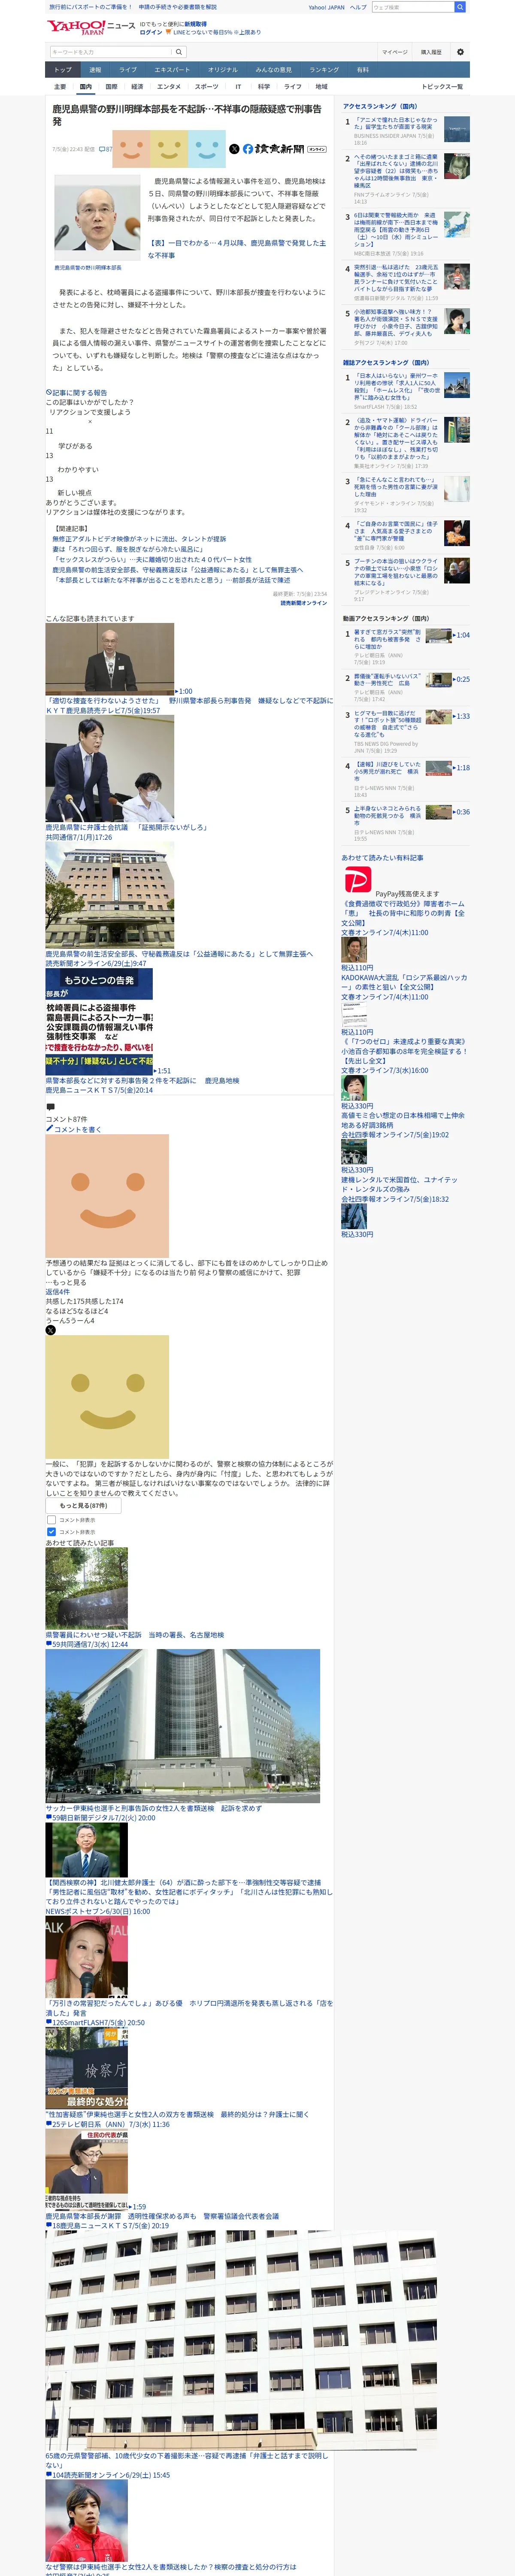Open サッカー伊東純也選手 article link
The image size is (515, 2576).
[154, 1808]
